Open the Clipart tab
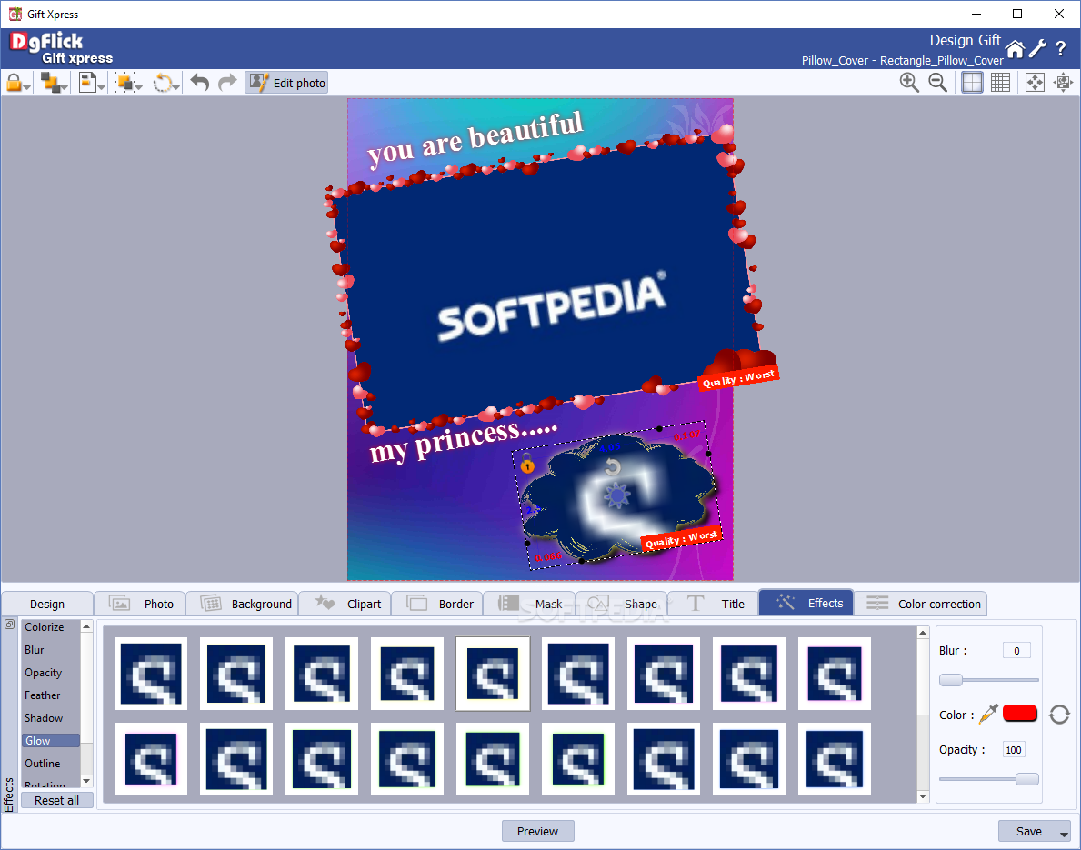This screenshot has height=850, width=1081. pos(345,604)
